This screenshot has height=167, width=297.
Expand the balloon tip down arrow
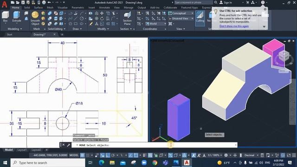[264, 27]
